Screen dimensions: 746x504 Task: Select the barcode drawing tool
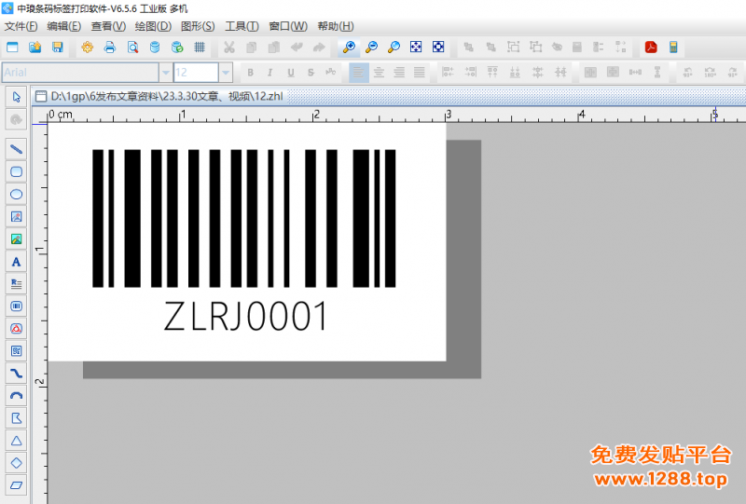[x=16, y=306]
